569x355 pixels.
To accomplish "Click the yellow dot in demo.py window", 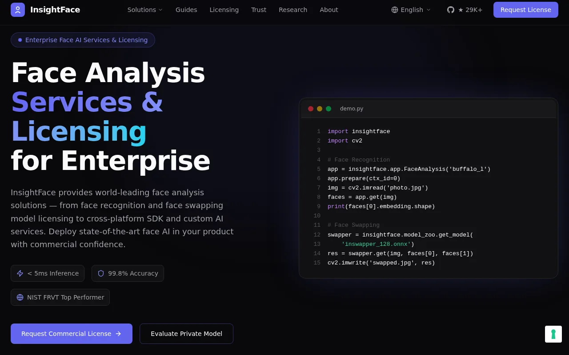I will point(320,109).
